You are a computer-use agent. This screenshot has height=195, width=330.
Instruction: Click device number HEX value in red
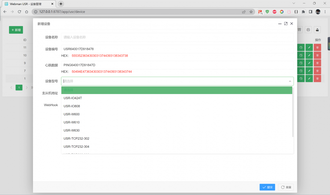[x=100, y=56]
